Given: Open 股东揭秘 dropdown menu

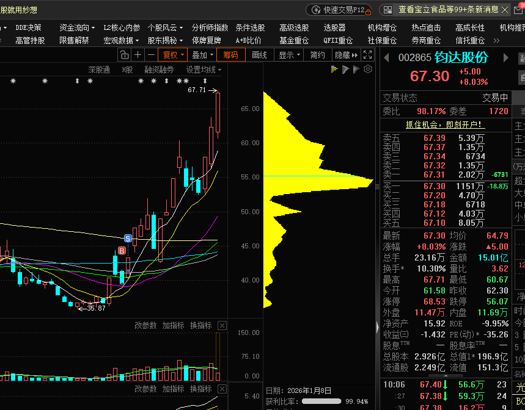Looking at the screenshot, I should tap(165, 40).
